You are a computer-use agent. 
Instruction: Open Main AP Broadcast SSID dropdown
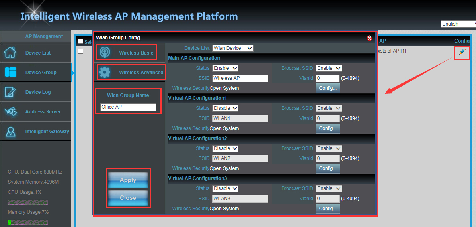329,68
